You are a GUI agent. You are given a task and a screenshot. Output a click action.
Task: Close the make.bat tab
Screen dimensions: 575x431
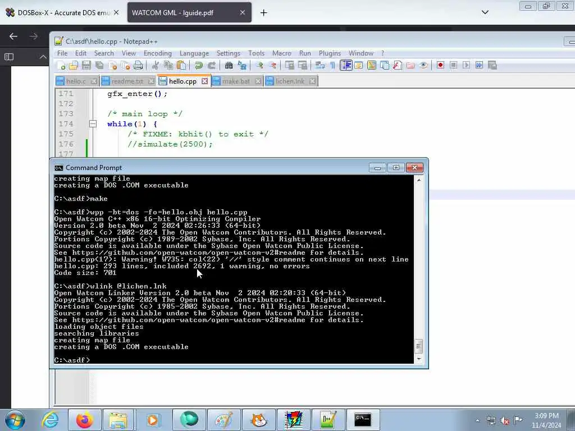tap(258, 81)
